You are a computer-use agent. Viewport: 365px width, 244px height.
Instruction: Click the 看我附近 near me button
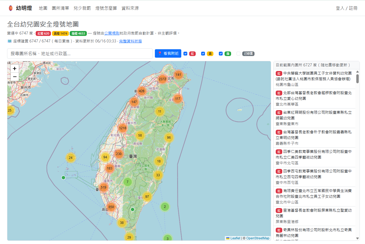[x=168, y=54]
